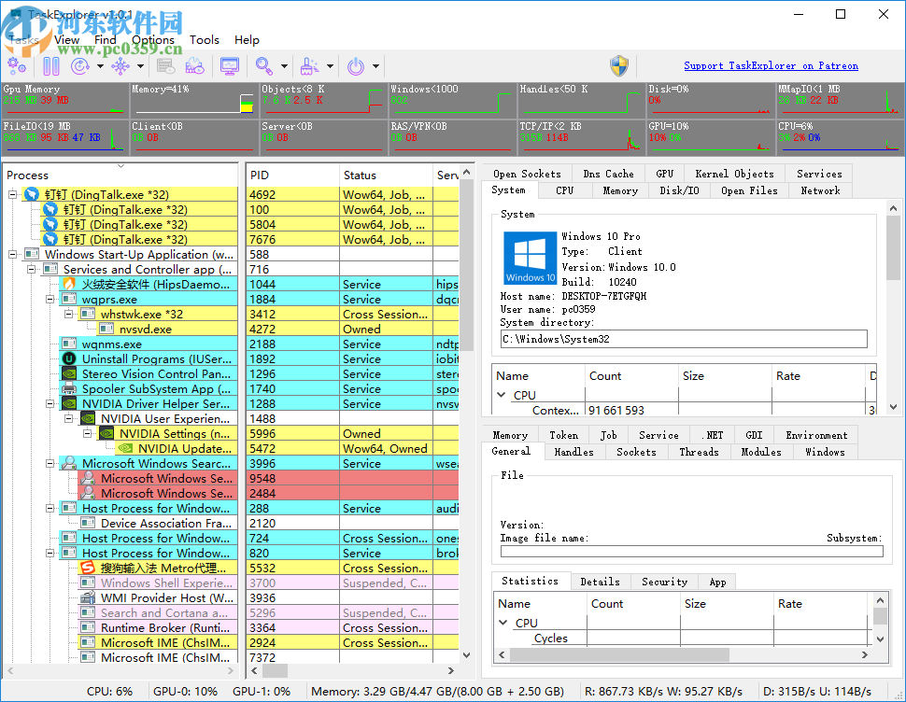Open dropdown arrow beside the magnifier icon
Screen dimensions: 906x702
pos(284,66)
